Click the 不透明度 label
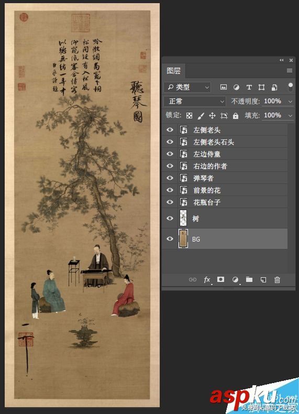Screen dimensions: 299x414 tap(246, 101)
